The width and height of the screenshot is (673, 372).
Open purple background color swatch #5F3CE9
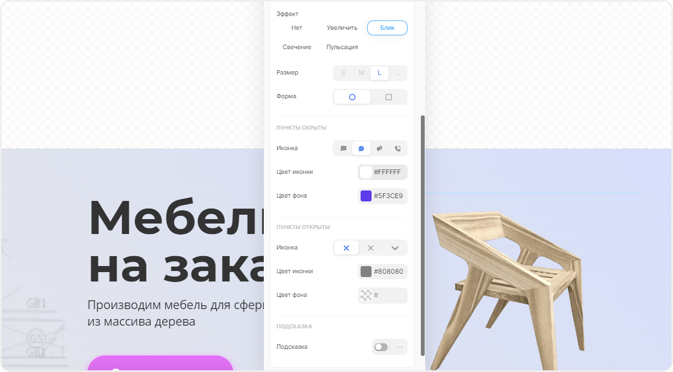pos(366,196)
